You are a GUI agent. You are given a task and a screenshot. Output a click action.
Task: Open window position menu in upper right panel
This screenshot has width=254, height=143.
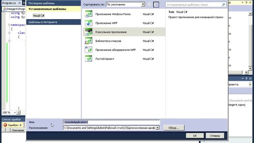[242, 2]
